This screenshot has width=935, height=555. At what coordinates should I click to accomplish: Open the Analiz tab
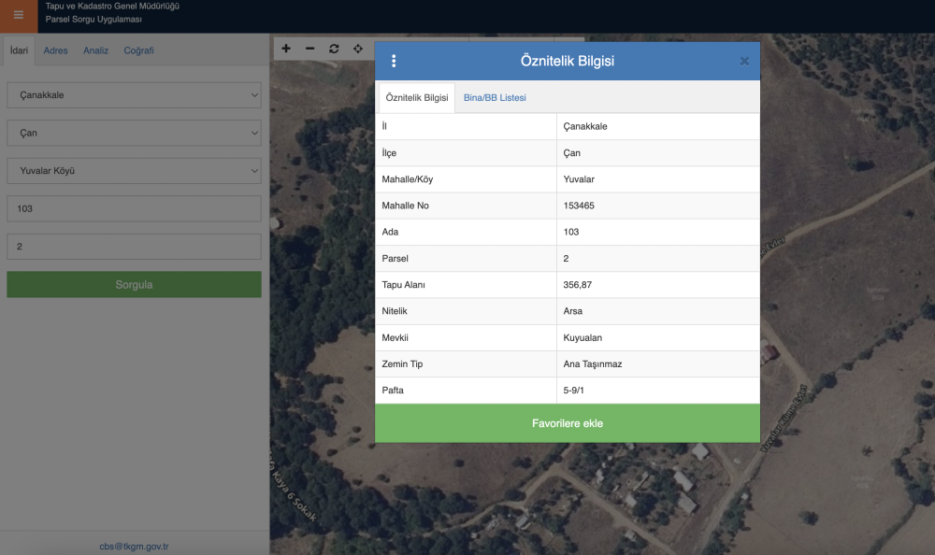[x=96, y=50]
